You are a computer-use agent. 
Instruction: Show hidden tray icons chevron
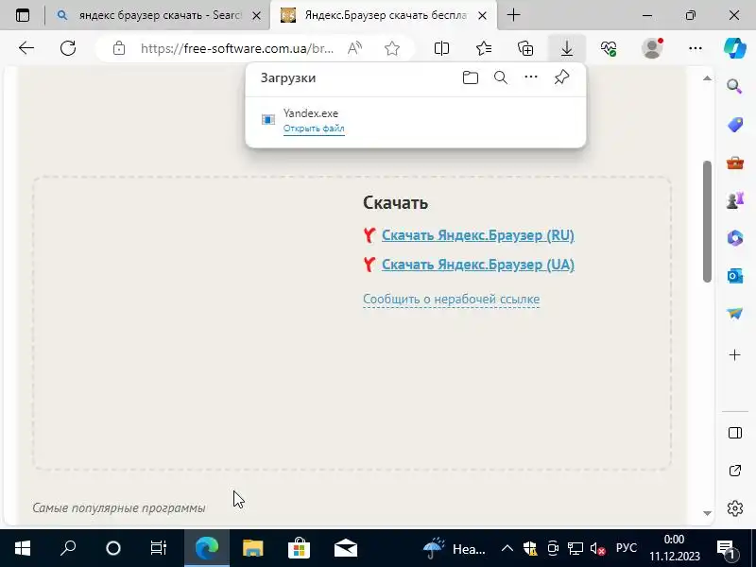coord(507,548)
